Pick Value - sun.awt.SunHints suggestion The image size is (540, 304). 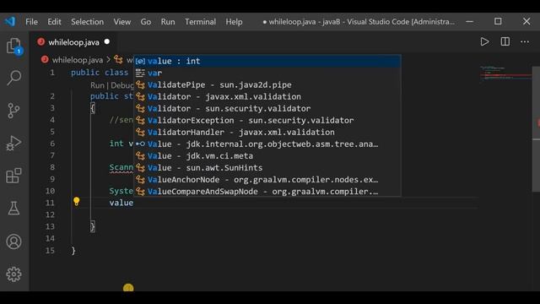(267, 167)
